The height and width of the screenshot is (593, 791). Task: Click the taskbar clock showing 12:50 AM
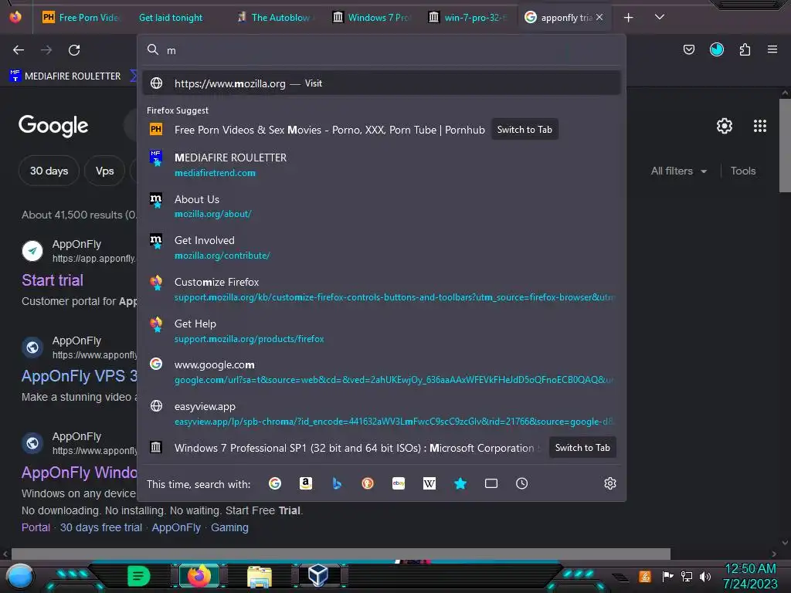(x=750, y=576)
